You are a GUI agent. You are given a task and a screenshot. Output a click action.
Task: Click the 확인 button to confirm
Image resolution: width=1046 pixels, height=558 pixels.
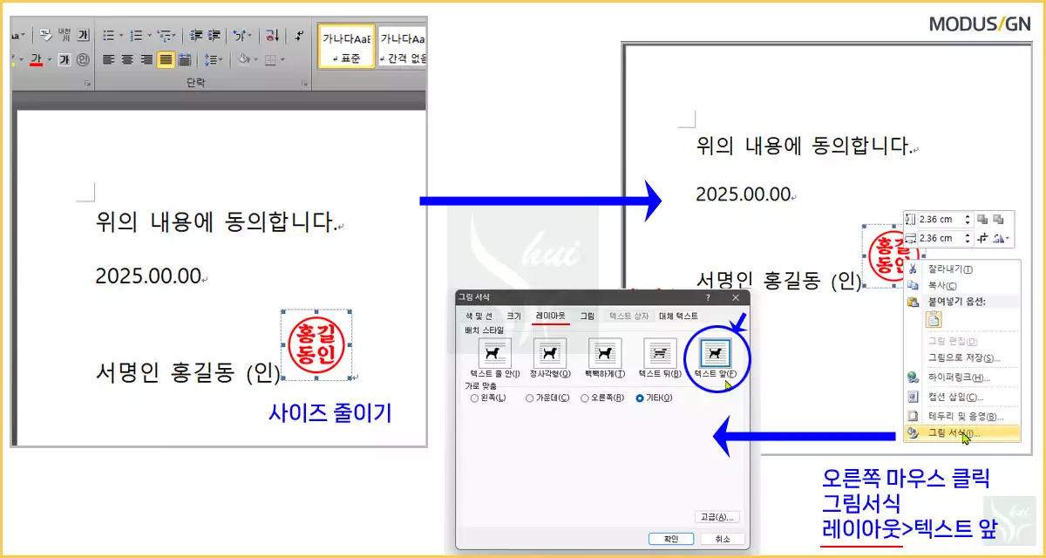point(671,539)
